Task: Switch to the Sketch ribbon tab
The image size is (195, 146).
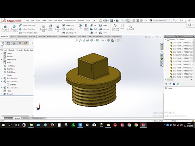Action: tap(13, 36)
